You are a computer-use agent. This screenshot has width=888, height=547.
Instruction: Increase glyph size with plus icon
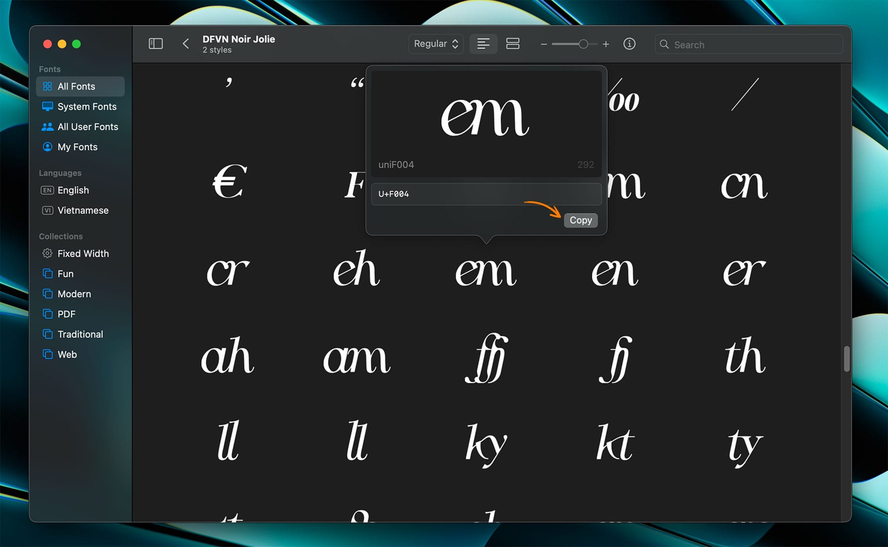606,44
